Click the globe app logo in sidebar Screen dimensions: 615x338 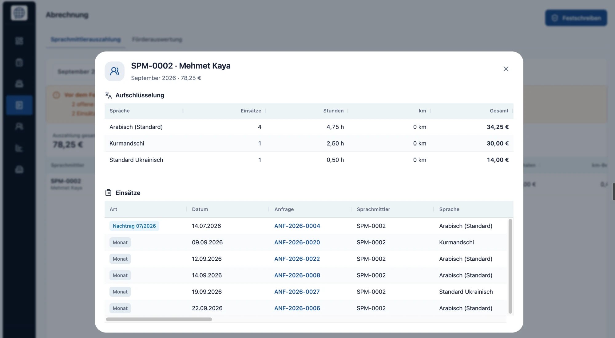(x=19, y=13)
